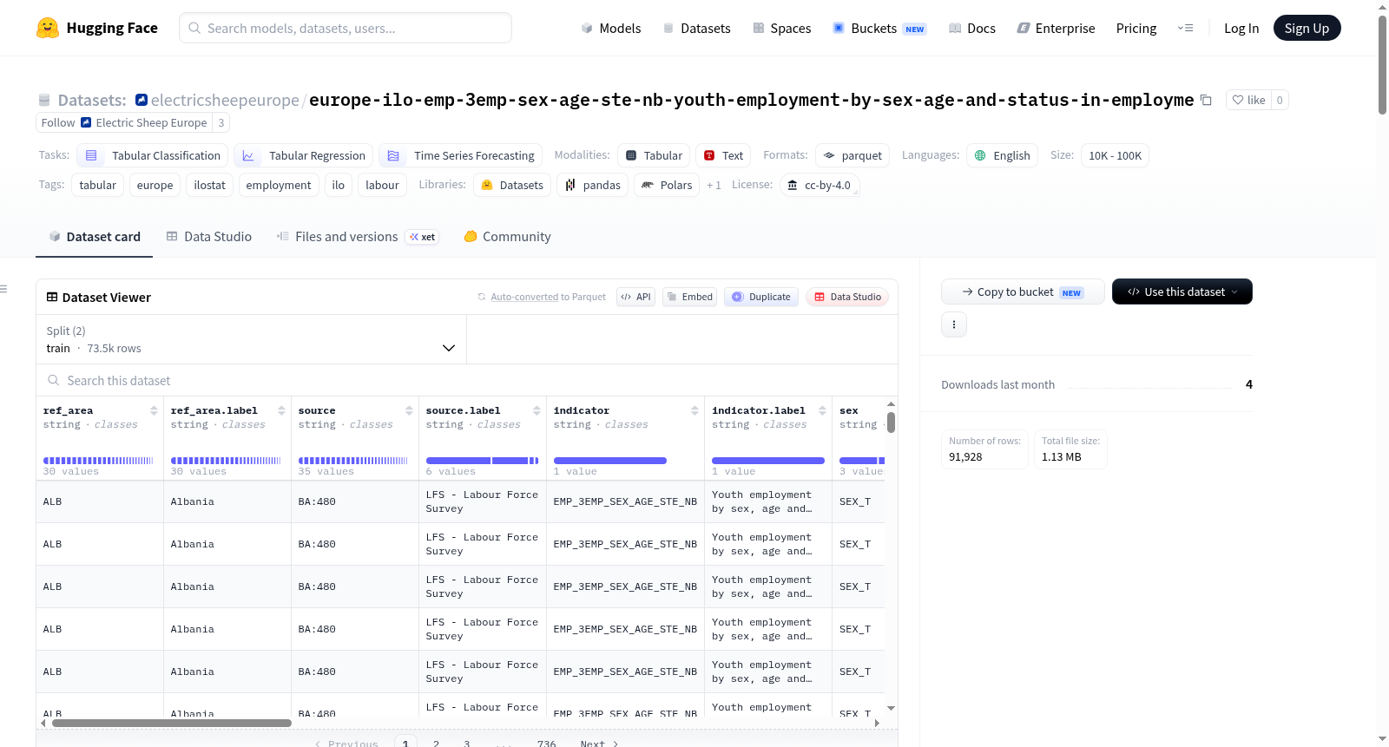
Task: Select the Datasets library tag
Action: 512,185
